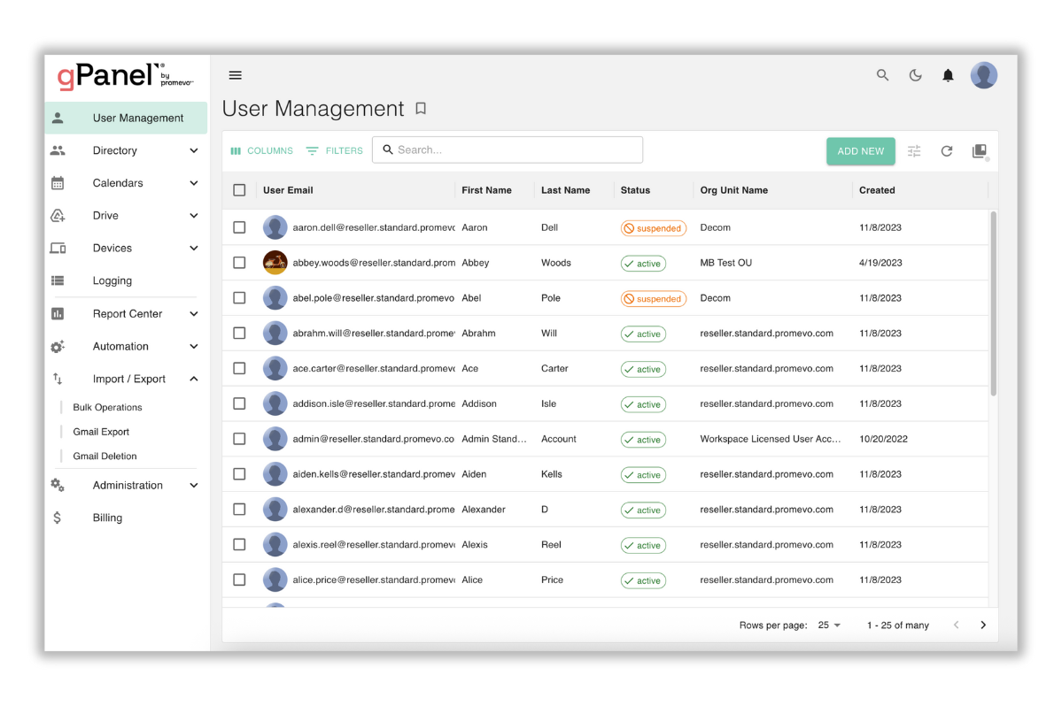
Task: Open notifications bell
Action: point(948,75)
